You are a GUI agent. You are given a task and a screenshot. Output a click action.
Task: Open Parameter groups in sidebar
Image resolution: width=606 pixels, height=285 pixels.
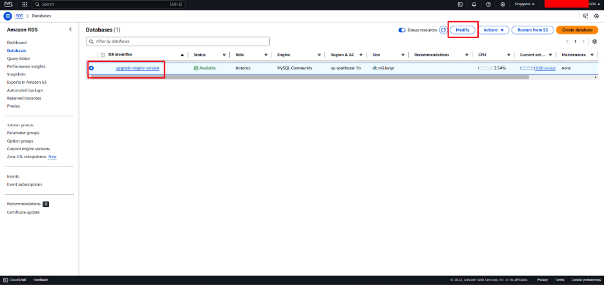point(23,133)
